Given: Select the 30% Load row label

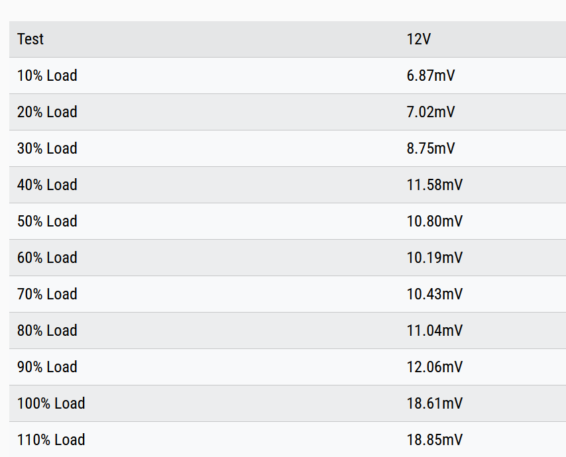Looking at the screenshot, I should [x=47, y=148].
